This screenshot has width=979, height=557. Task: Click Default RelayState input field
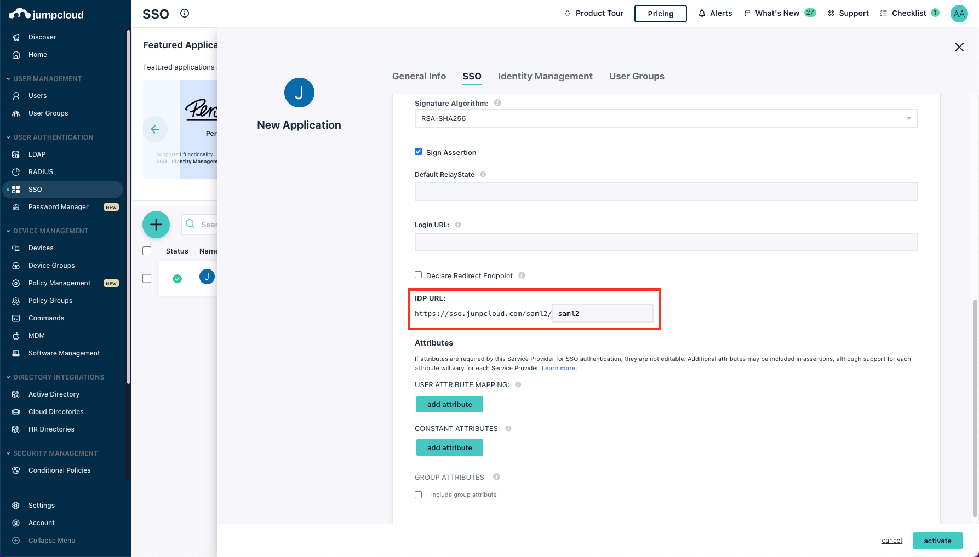point(666,192)
